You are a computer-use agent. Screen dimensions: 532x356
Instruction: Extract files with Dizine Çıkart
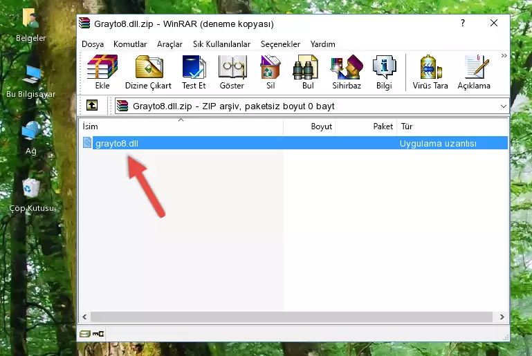pyautogui.click(x=148, y=72)
